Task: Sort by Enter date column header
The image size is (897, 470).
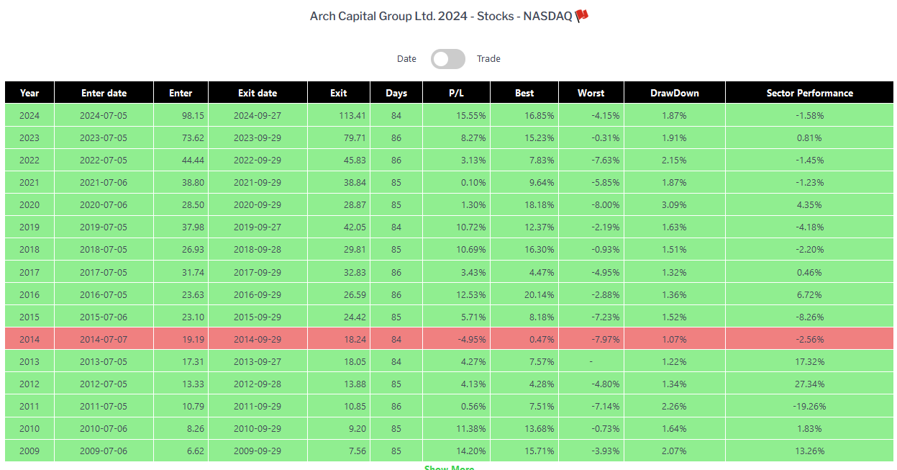Action: click(x=104, y=93)
